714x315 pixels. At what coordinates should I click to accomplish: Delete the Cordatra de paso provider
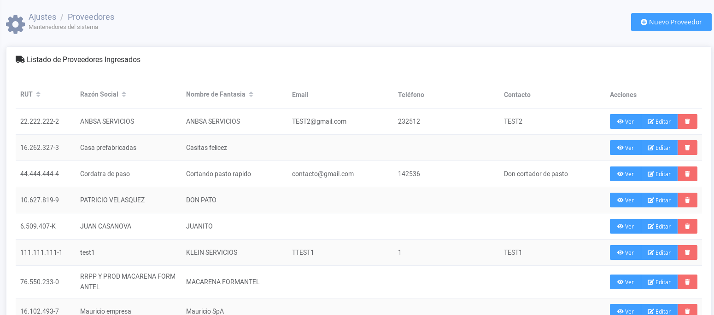687,174
